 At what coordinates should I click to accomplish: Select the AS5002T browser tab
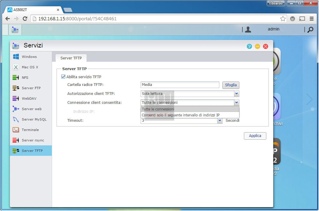34,10
